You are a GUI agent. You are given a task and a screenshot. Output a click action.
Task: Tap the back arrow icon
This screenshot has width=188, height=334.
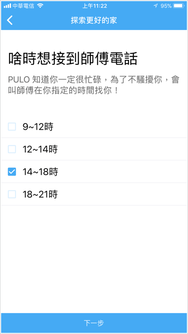(10, 21)
